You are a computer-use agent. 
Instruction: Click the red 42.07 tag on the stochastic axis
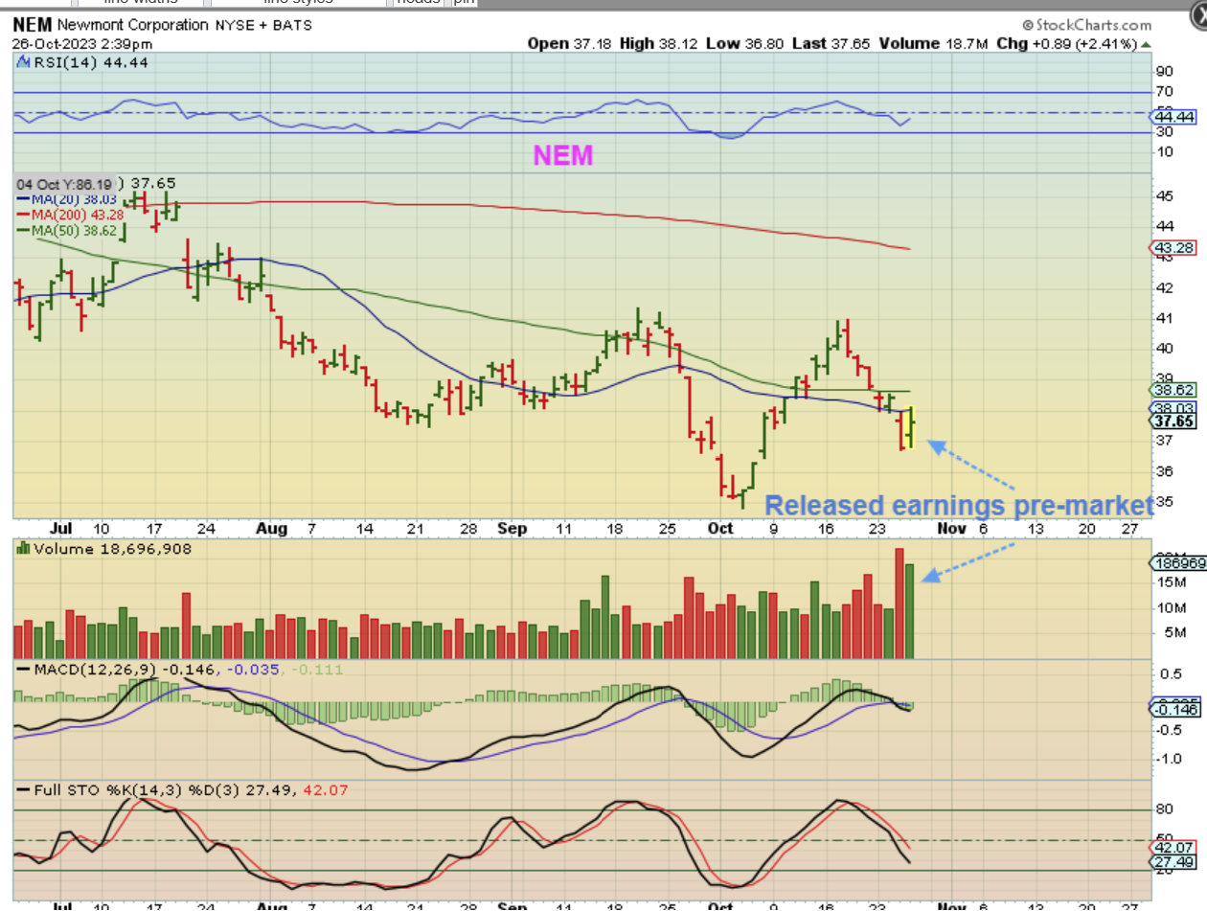(1173, 848)
